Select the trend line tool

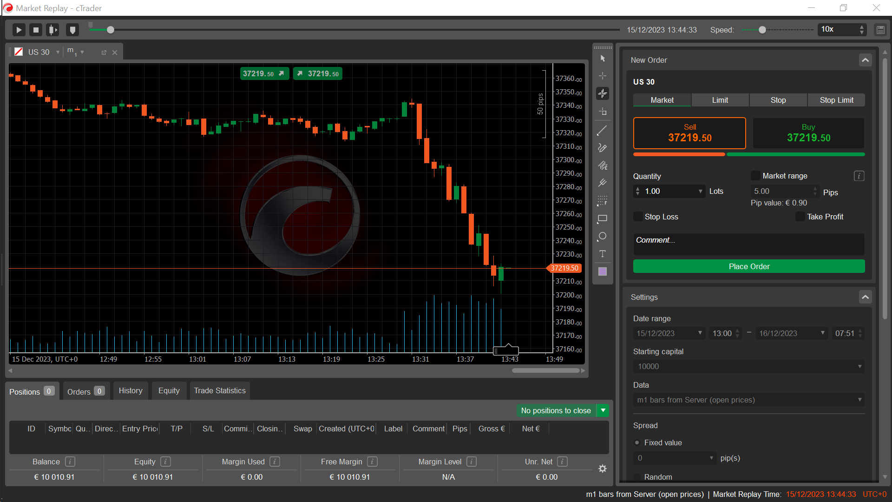coord(603,130)
